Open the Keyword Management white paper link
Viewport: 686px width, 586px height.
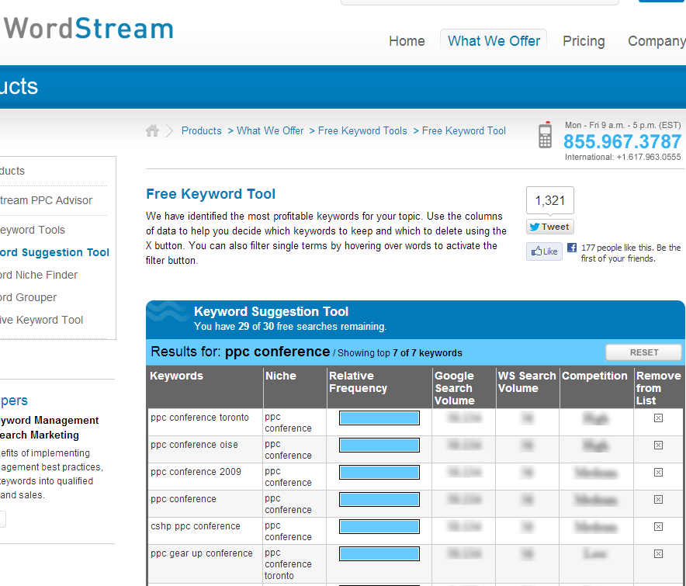tap(49, 428)
